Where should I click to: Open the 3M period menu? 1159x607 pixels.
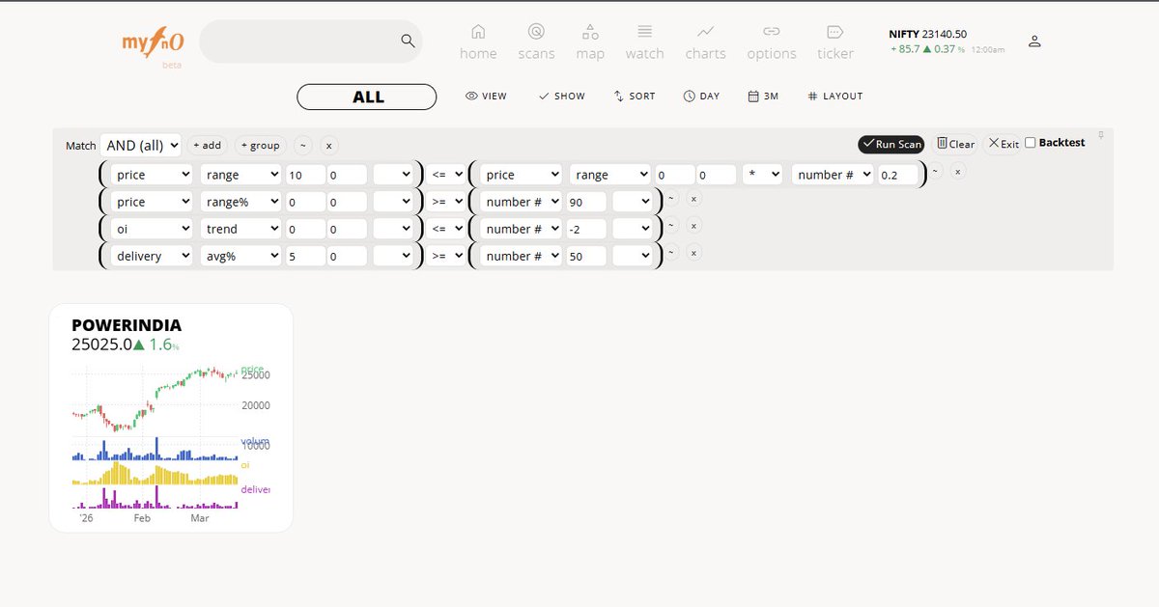(x=763, y=97)
